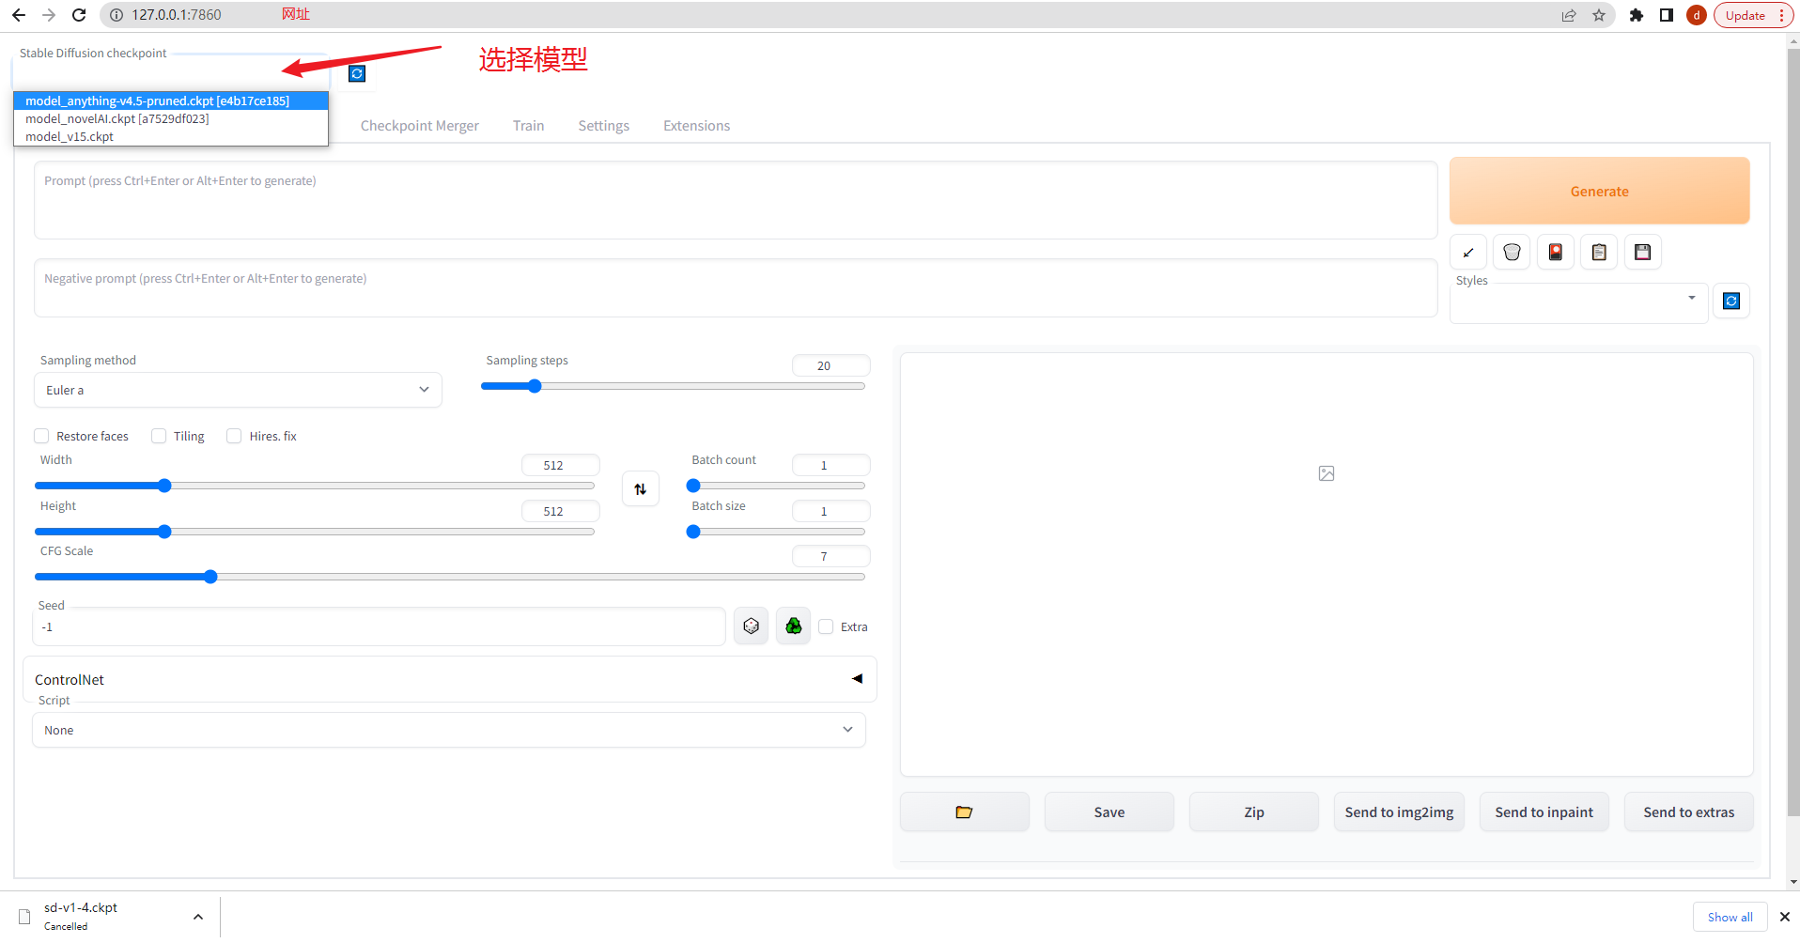Screen dimensions: 1800x943
Task: Click the Send to img2img button
Action: click(1399, 812)
